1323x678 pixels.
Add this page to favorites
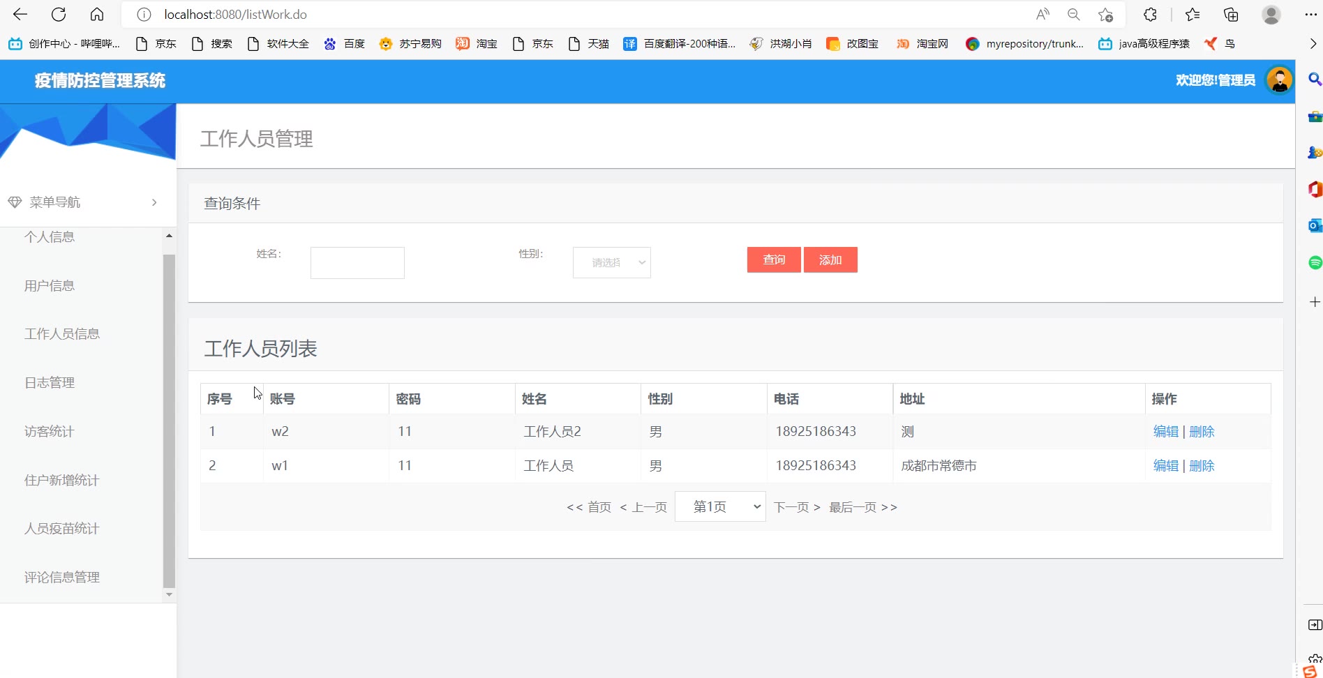tap(1105, 15)
